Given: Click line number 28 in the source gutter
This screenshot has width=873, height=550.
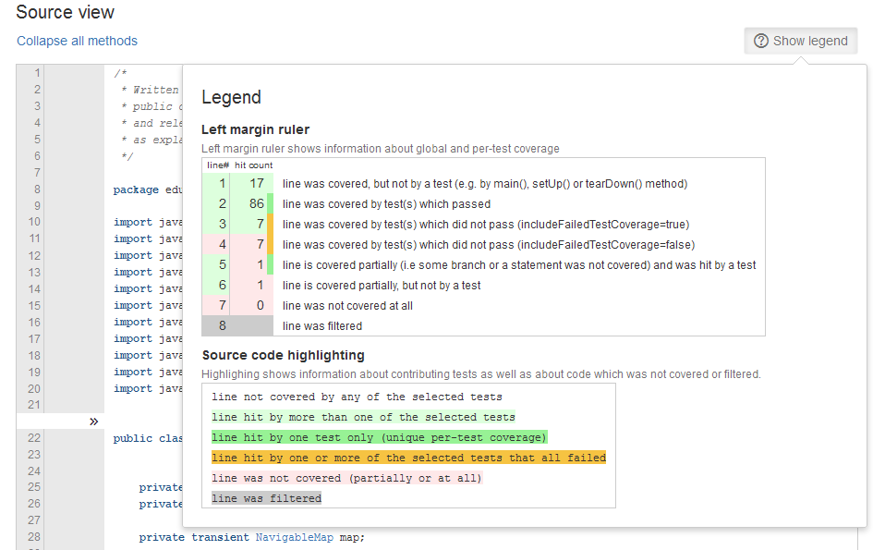Looking at the screenshot, I should tap(33, 537).
